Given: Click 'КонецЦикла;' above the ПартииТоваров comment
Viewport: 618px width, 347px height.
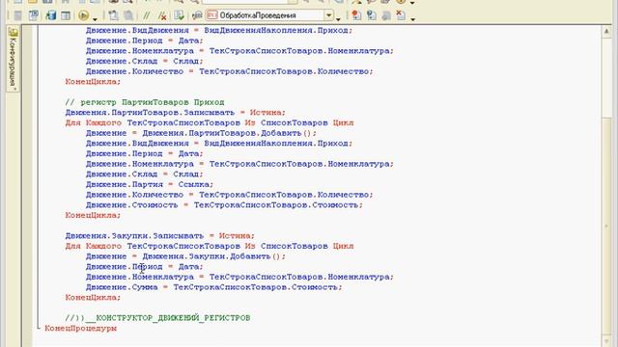Looking at the screenshot, I should (x=93, y=82).
